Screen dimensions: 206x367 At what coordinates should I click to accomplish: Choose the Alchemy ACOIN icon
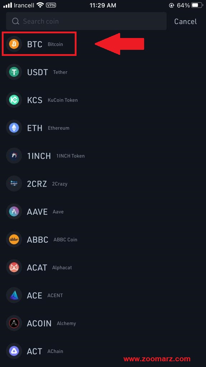tap(14, 323)
